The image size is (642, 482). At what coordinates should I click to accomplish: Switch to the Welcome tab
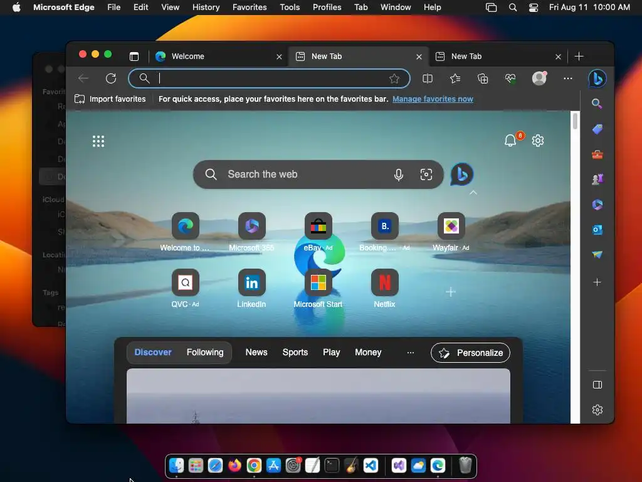(219, 56)
